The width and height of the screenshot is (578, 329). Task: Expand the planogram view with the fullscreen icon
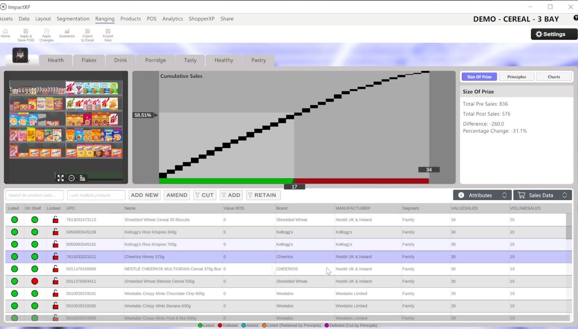click(x=60, y=178)
